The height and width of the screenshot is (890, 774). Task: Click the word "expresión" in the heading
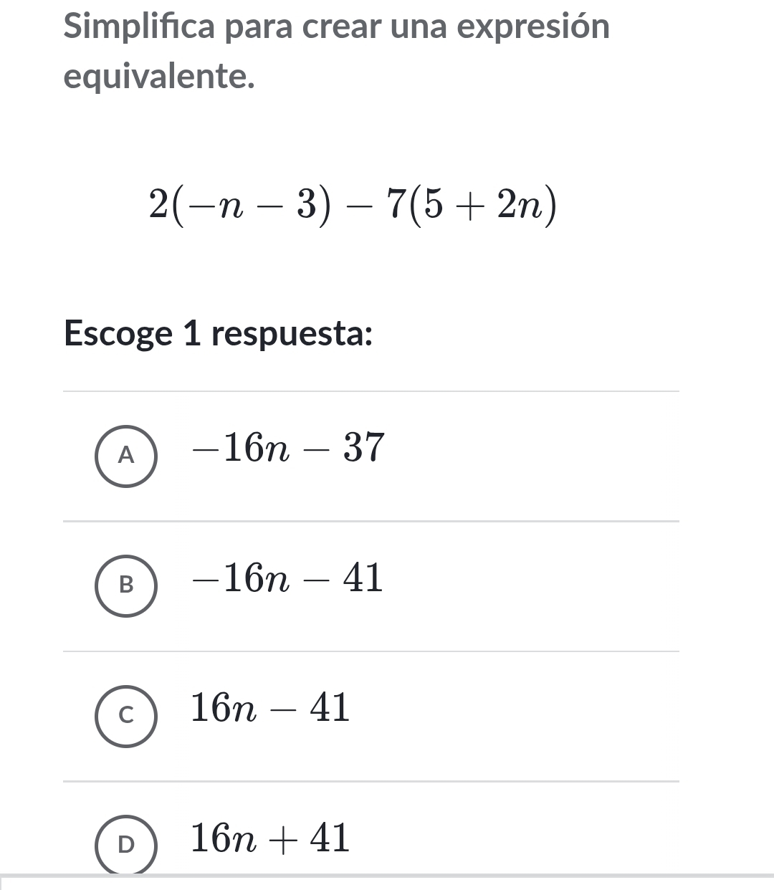[534, 27]
